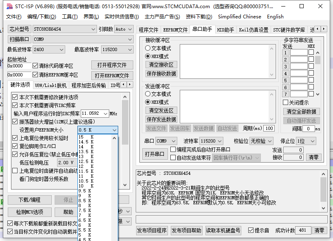Click the right arrow beside the ID号 tab
333x241 pixels.
click(x=130, y=85)
